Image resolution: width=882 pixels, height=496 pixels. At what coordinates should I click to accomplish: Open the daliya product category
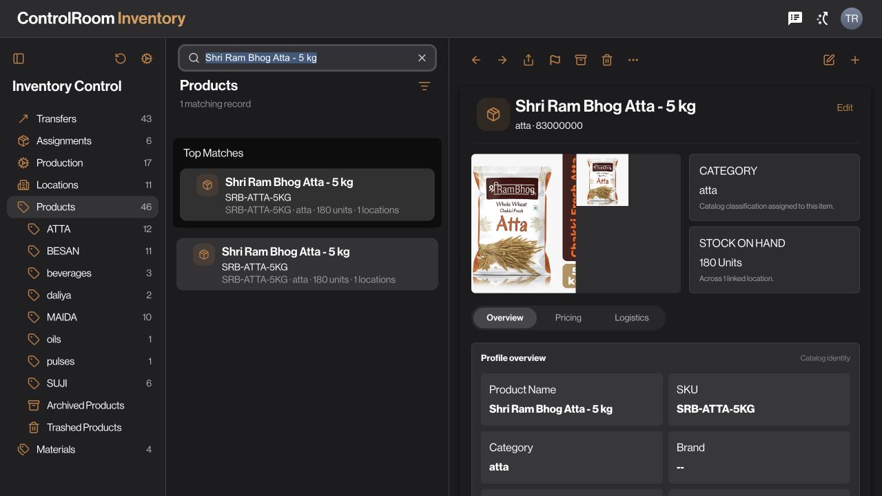tap(83, 295)
